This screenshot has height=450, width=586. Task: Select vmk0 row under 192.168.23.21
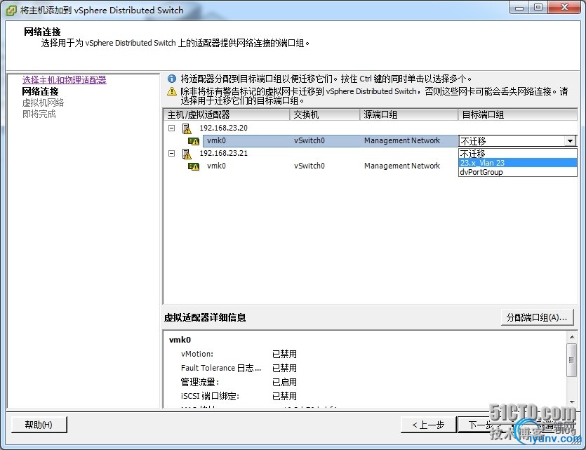pyautogui.click(x=331, y=166)
